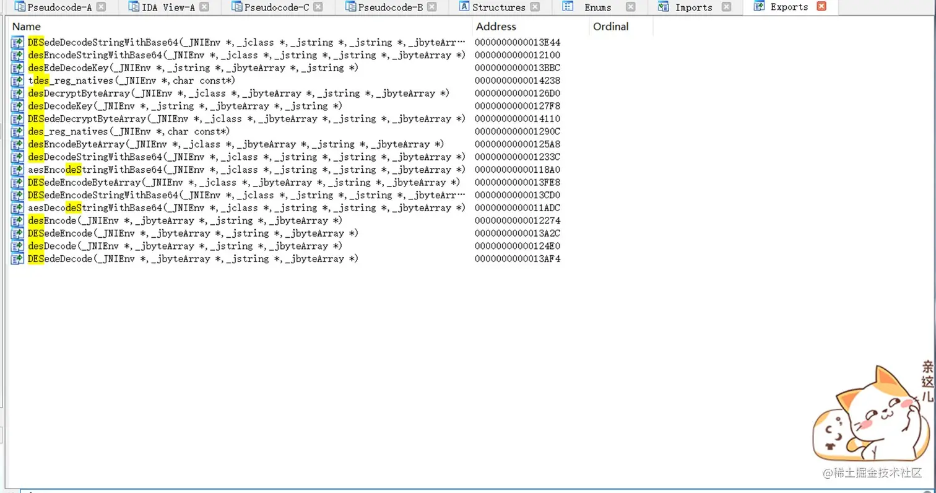This screenshot has height=493, width=936.
Task: Select the DESedeEncode(_JNIEnv *…) export name
Action: tap(193, 233)
